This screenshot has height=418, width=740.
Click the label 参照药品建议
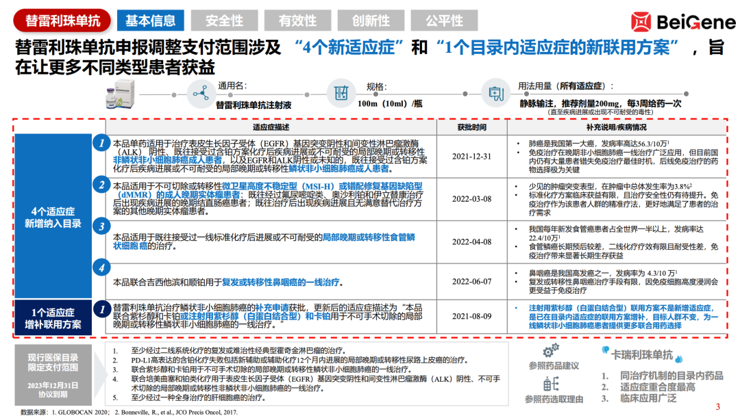(554, 365)
